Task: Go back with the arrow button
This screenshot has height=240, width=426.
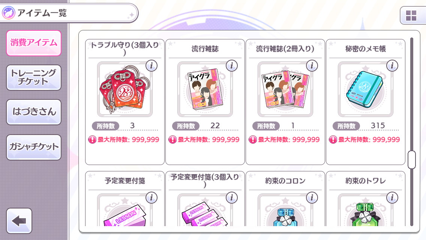Action: tap(19, 221)
